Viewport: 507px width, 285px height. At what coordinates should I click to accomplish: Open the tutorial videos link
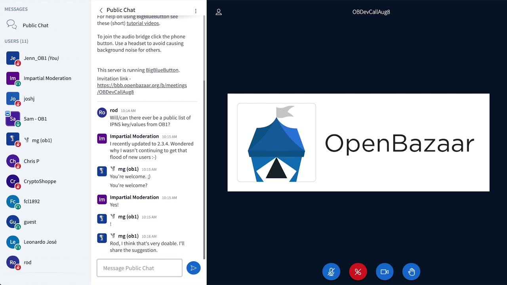143,23
